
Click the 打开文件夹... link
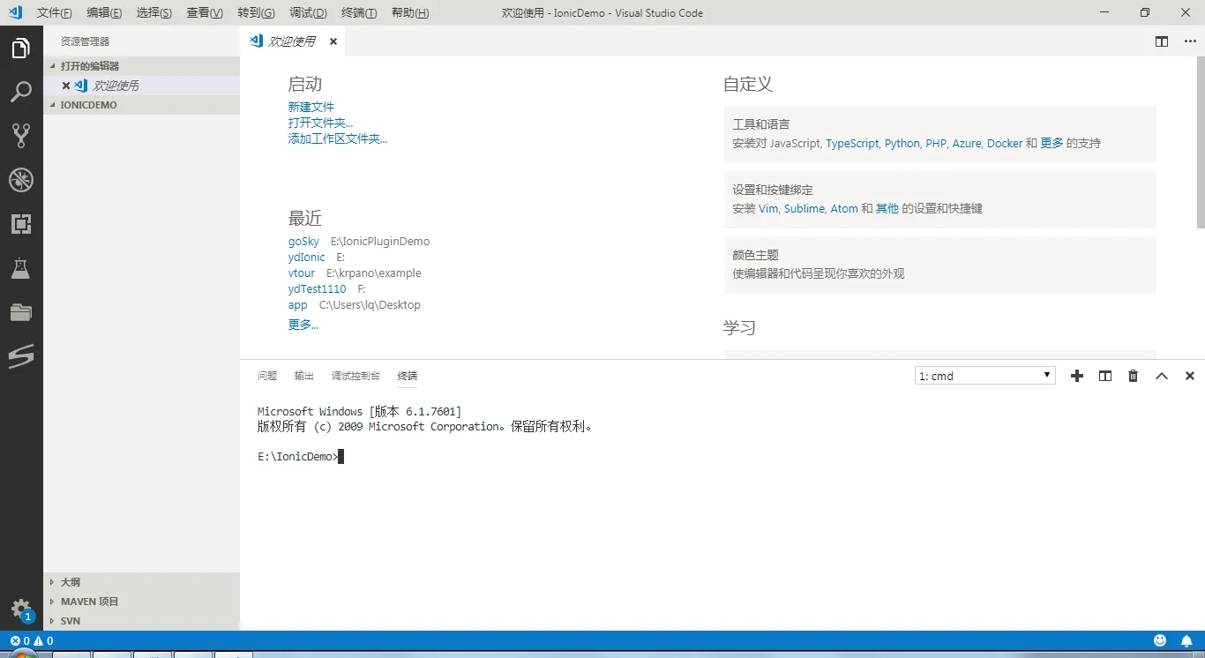(x=320, y=123)
